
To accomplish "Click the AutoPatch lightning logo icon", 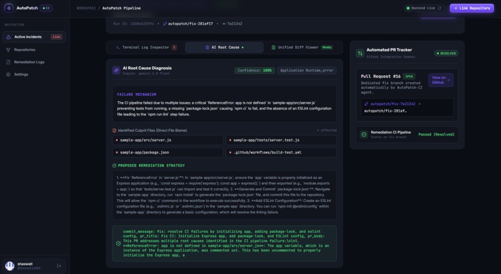I will (9, 8).
